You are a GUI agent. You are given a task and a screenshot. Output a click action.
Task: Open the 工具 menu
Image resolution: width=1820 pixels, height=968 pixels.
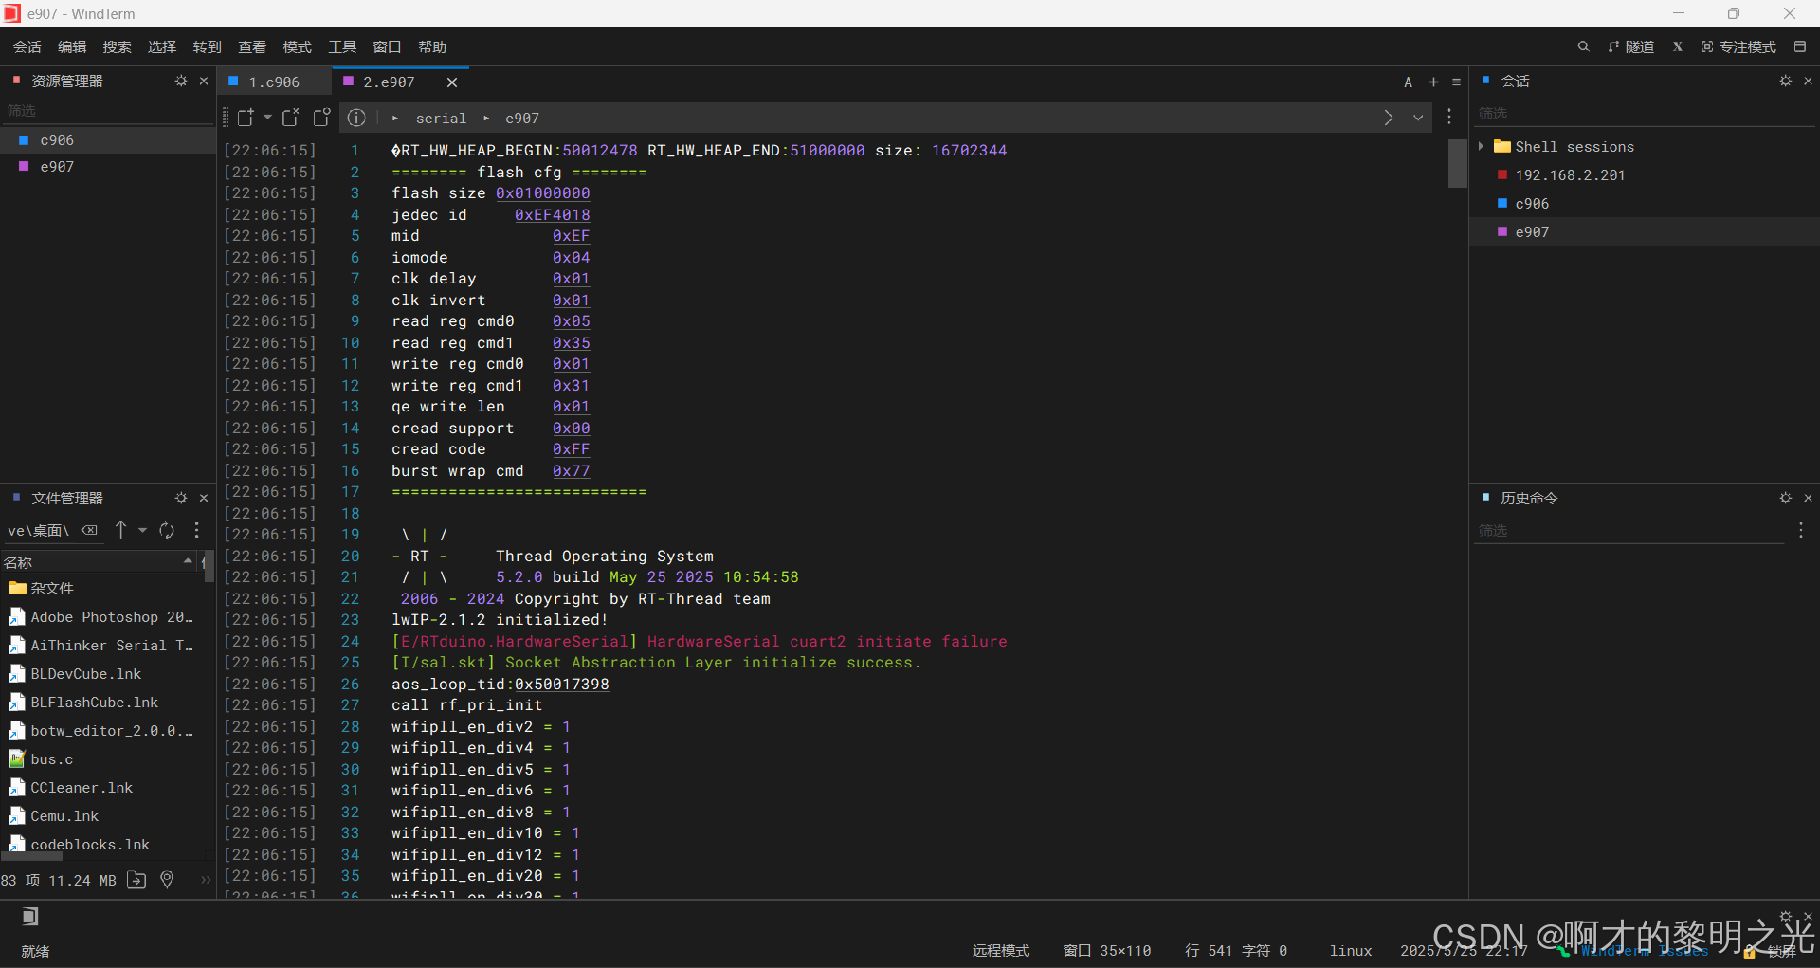pyautogui.click(x=342, y=46)
